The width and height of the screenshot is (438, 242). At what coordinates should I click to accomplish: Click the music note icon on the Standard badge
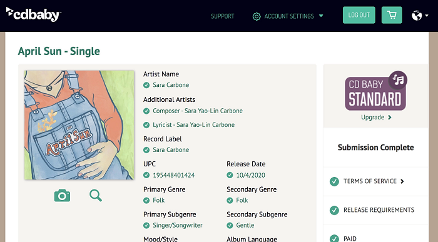pos(398,80)
